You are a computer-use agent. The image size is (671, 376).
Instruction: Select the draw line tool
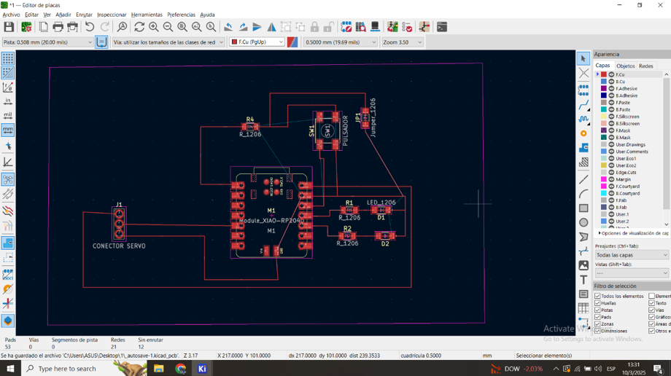click(583, 180)
